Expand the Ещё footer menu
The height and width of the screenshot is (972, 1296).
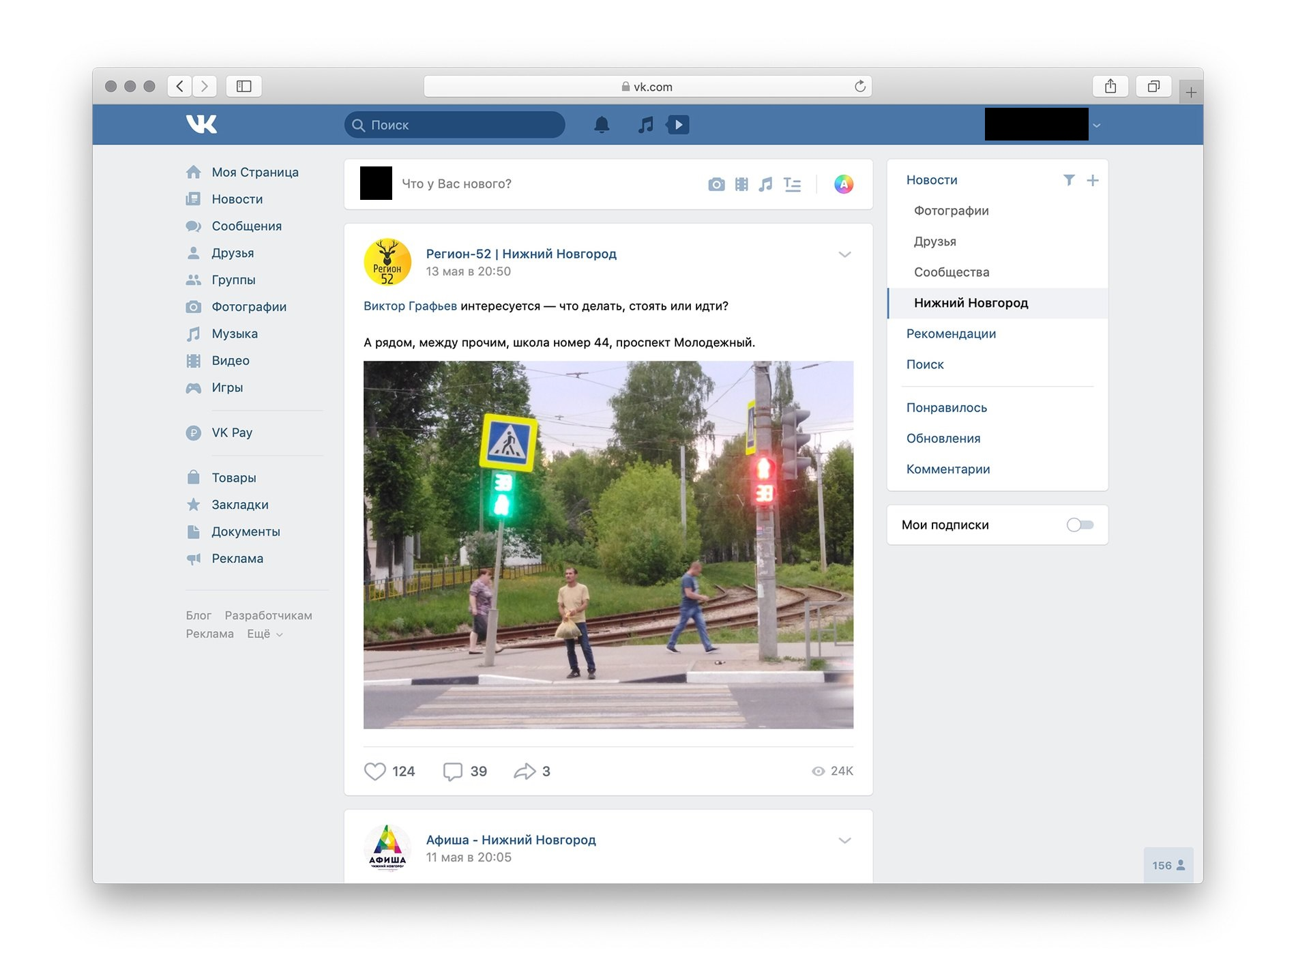point(265,634)
